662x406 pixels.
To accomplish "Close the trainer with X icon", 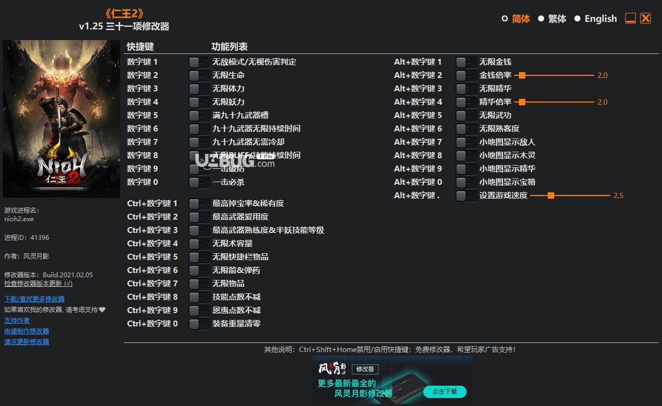I will pyautogui.click(x=645, y=18).
